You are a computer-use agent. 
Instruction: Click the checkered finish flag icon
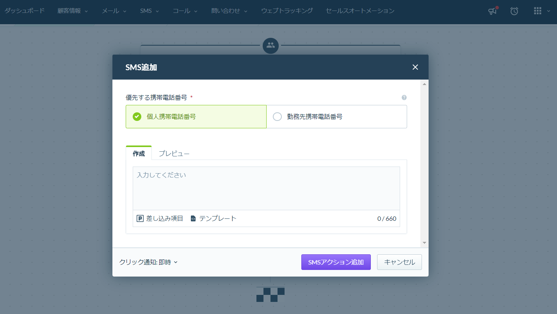coord(270,294)
